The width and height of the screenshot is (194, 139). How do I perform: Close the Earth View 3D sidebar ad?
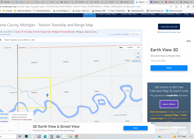tap(189, 41)
